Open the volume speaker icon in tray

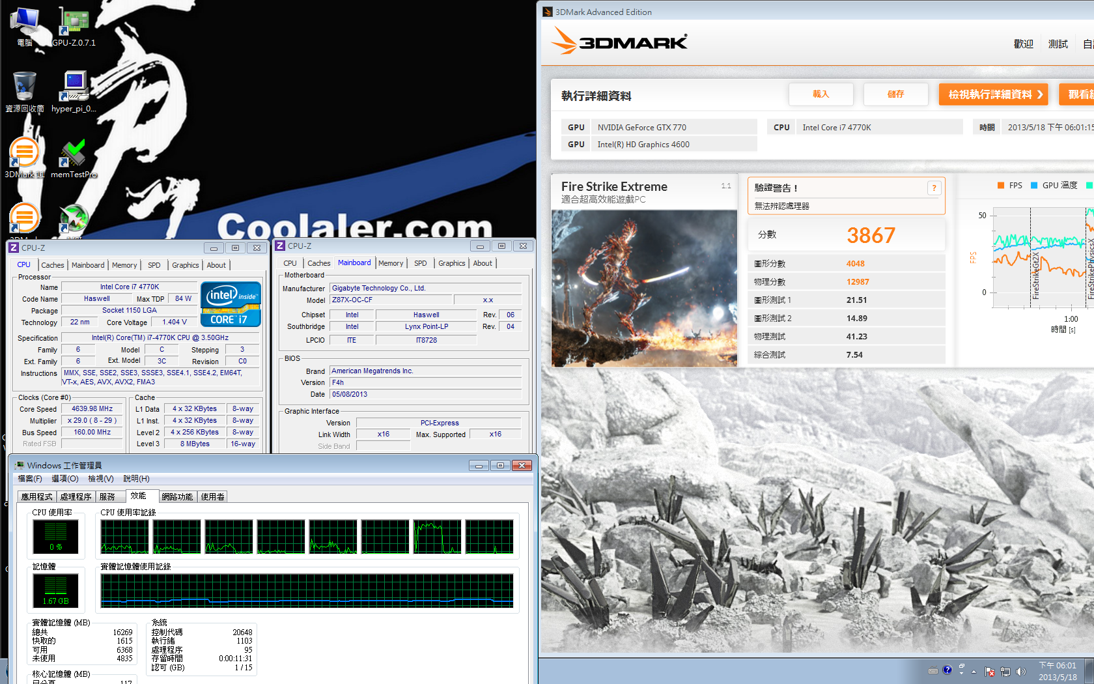pos(1020,672)
